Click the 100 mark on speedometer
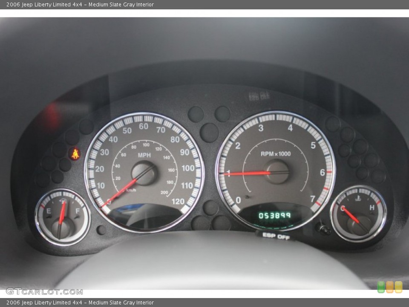The width and height of the screenshot is (409, 307). tap(188, 168)
